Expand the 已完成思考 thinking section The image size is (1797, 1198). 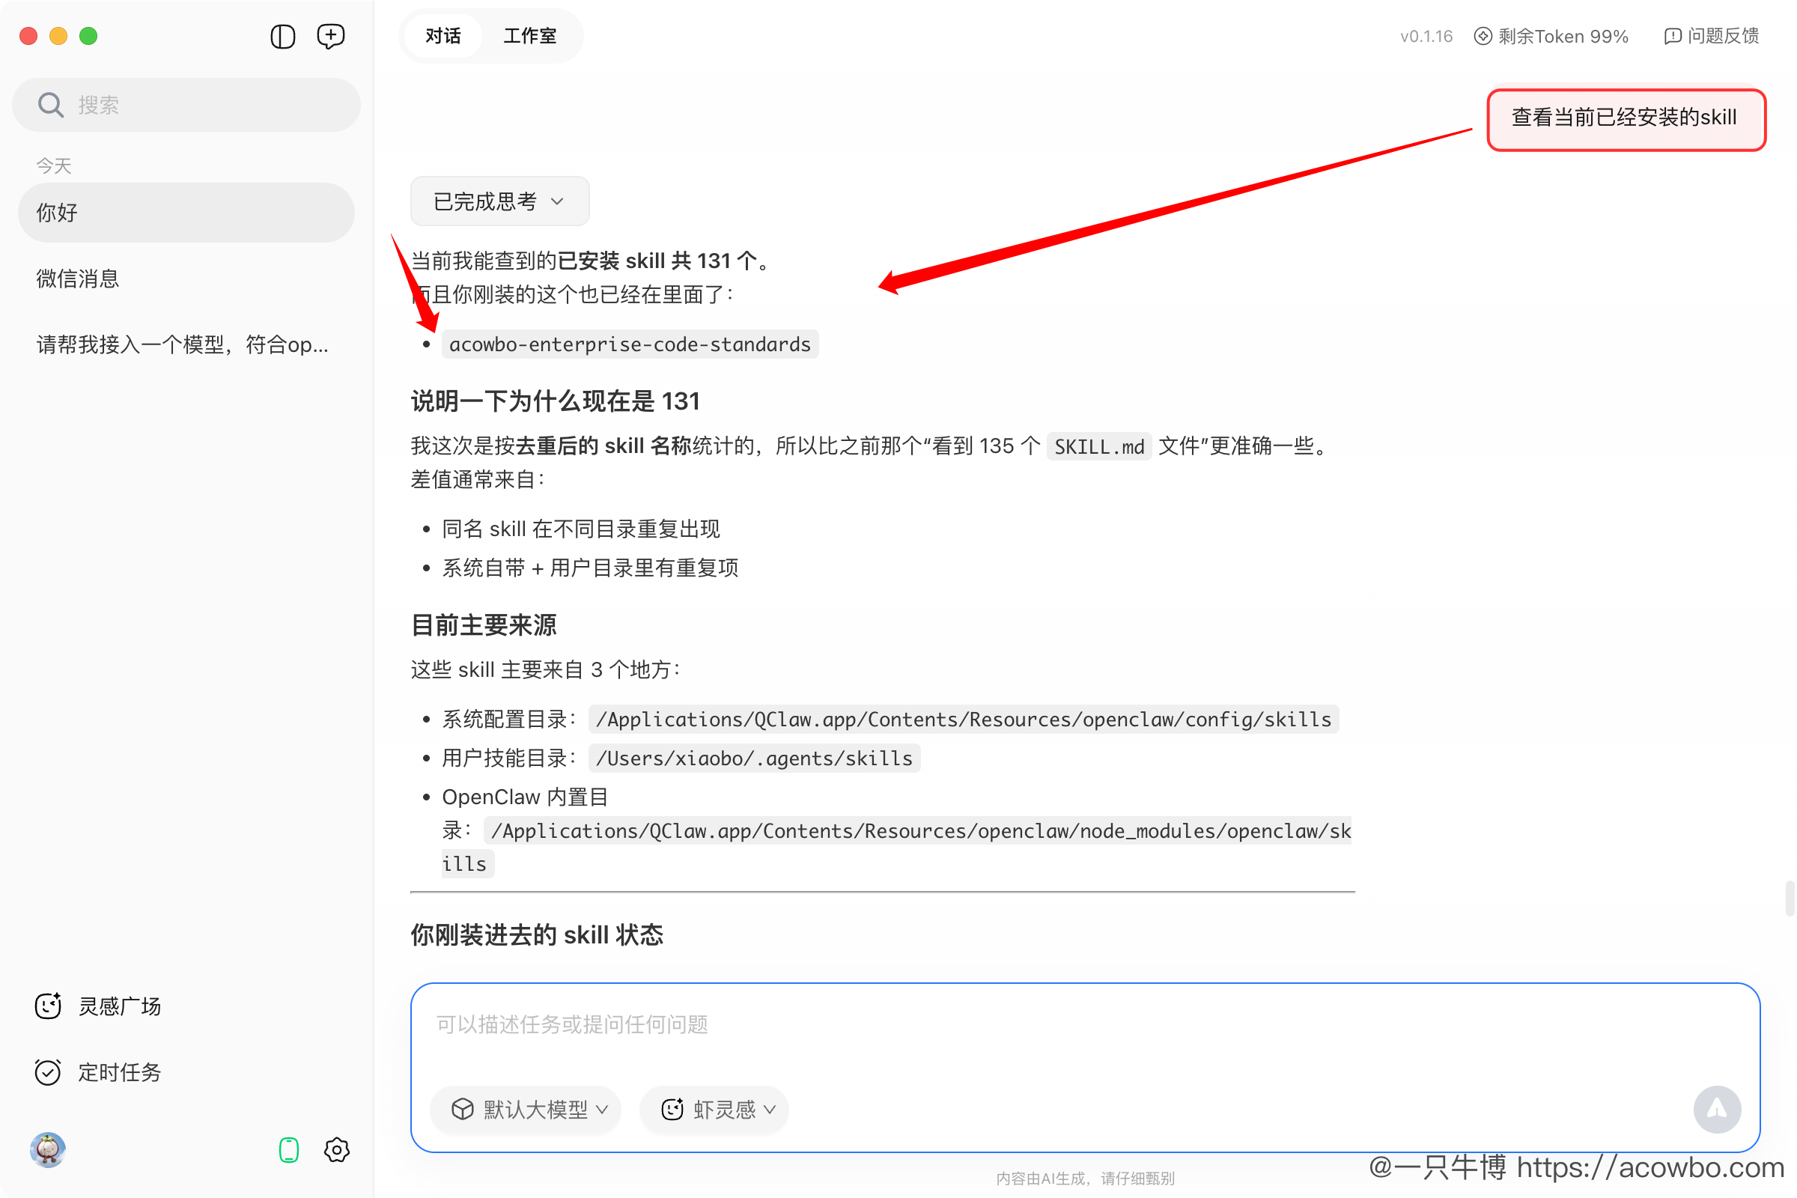pos(499,201)
